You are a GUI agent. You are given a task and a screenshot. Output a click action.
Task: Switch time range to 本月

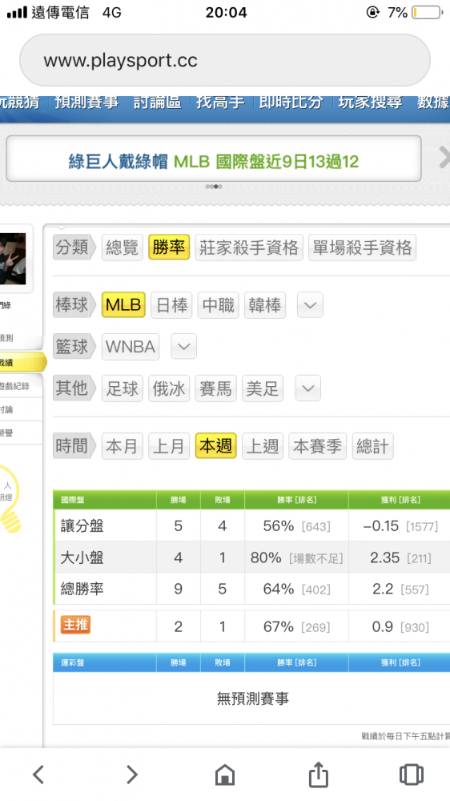122,446
